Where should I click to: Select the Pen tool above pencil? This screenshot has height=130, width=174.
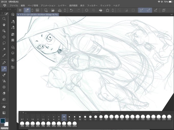(4, 63)
